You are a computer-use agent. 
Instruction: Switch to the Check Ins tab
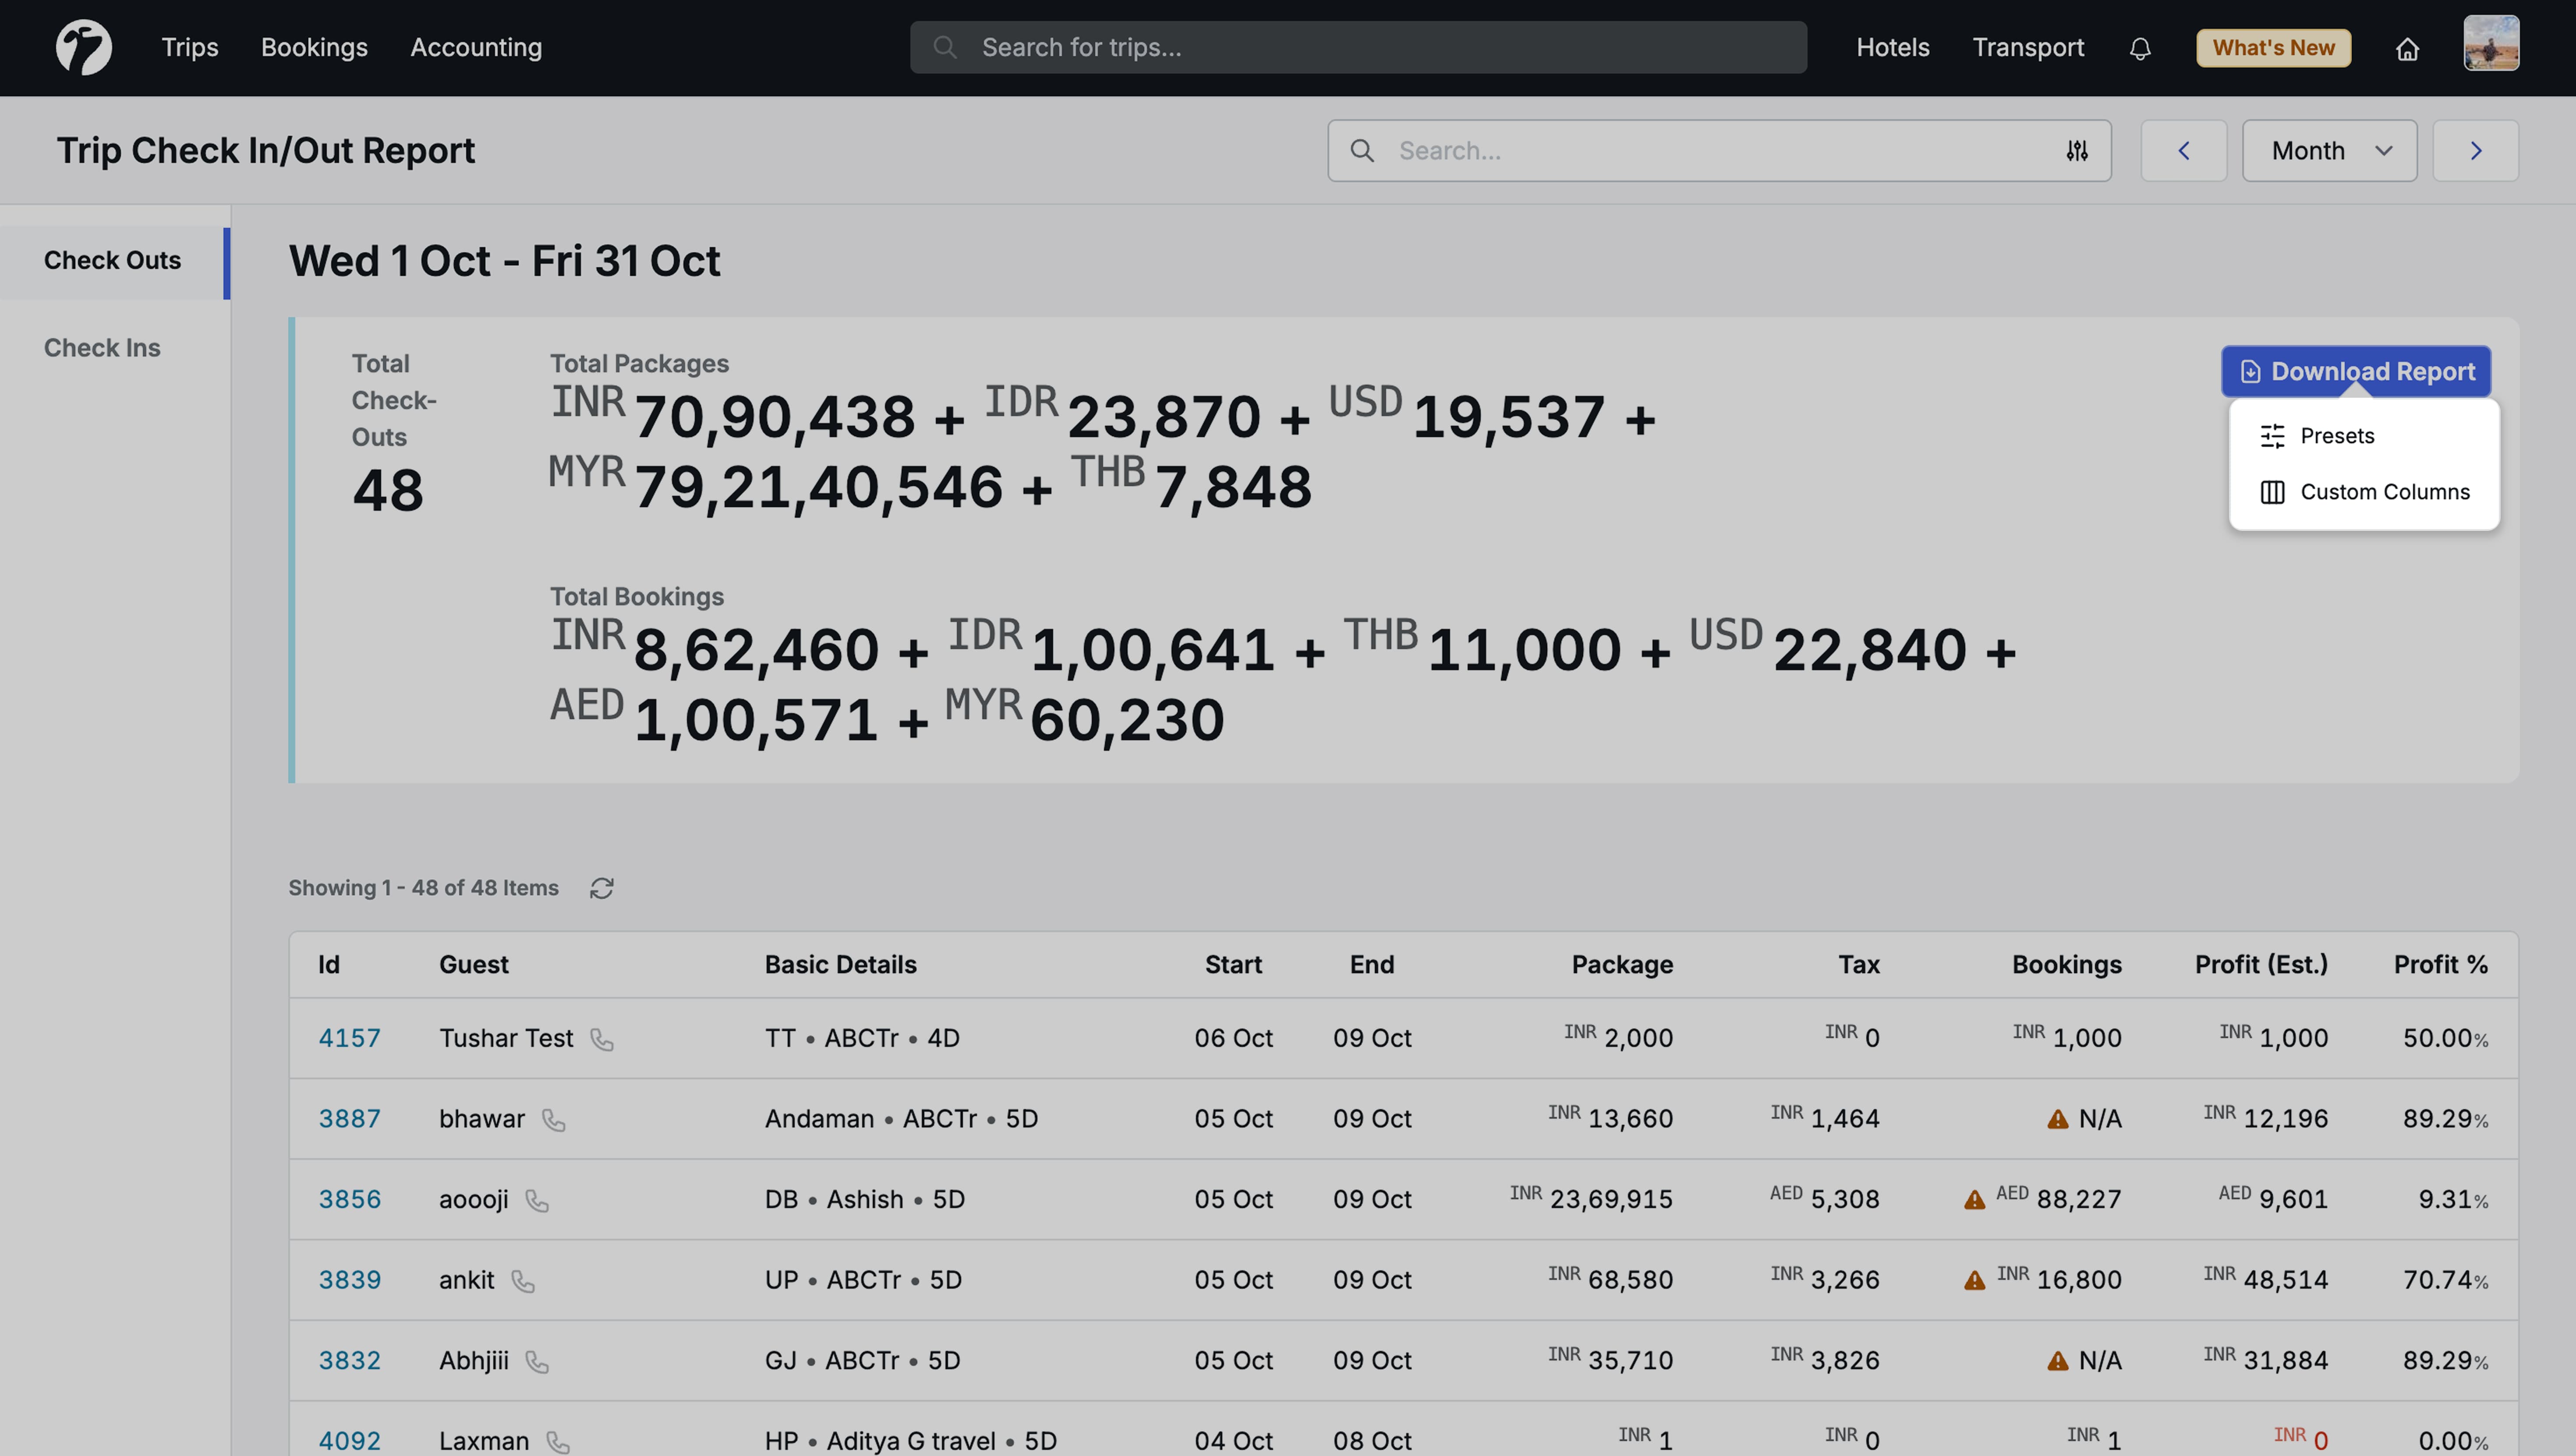tap(102, 348)
